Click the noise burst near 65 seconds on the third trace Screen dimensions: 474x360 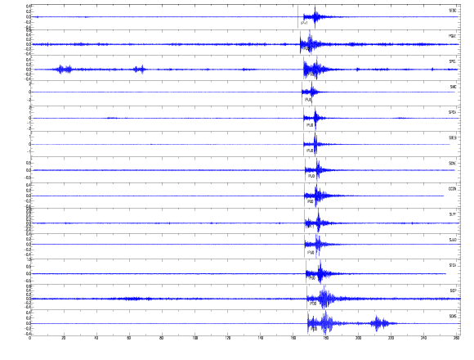(140, 70)
